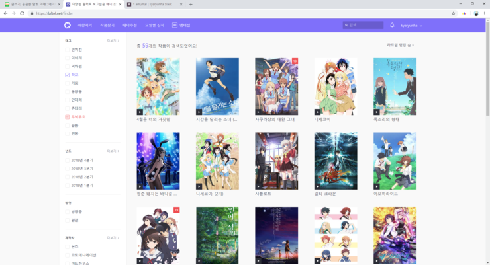Click the site search input field
490x265 pixels.
click(x=363, y=25)
